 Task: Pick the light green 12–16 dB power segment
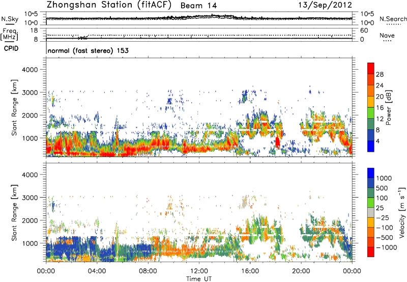[x=371, y=113]
